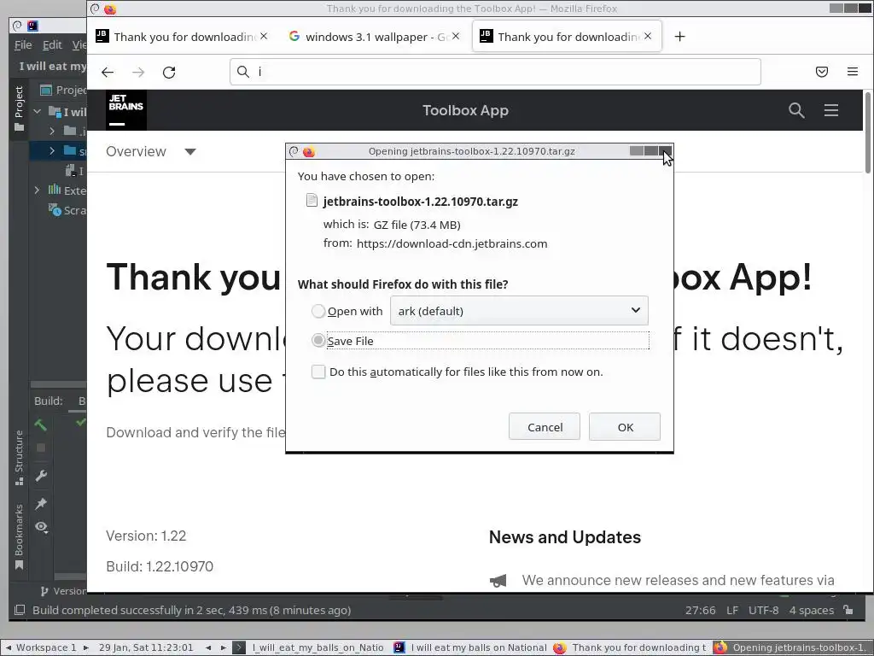Check Do this automatically for files option

point(318,372)
